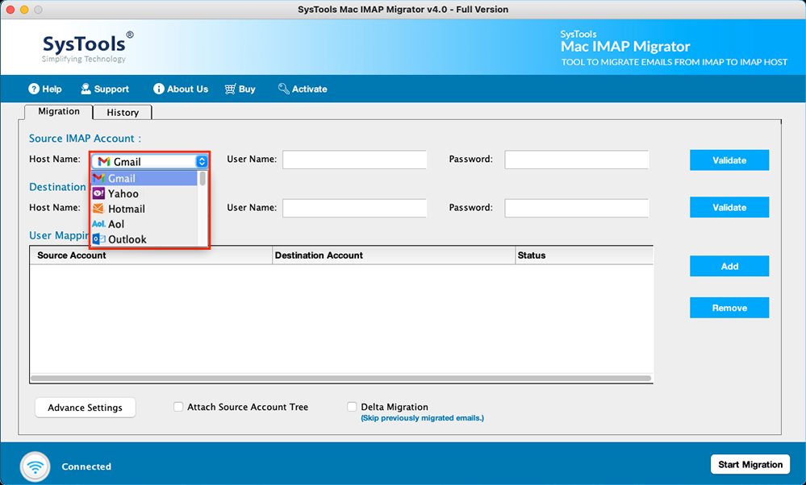806x485 pixels.
Task: Click the Activate key icon
Action: (x=284, y=89)
